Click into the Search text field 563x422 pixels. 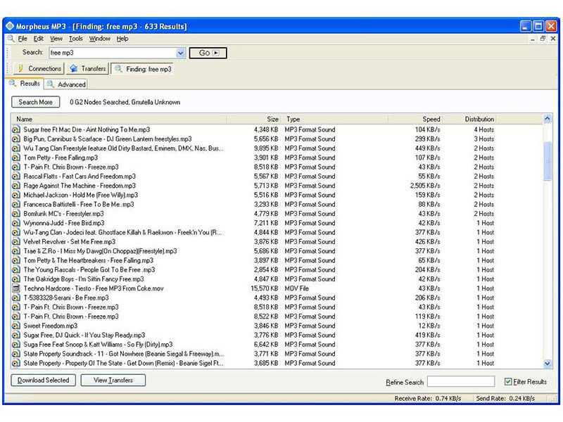point(113,53)
